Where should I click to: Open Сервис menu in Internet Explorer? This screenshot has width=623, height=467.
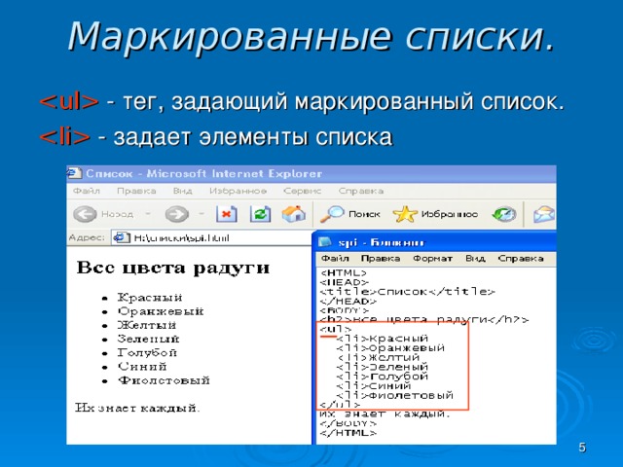coord(302,191)
